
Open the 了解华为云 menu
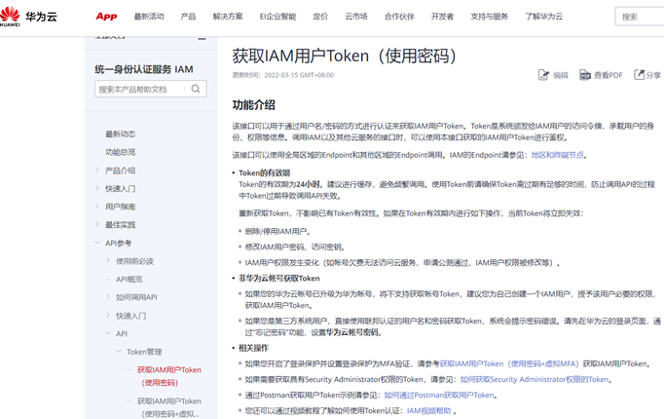coord(544,17)
